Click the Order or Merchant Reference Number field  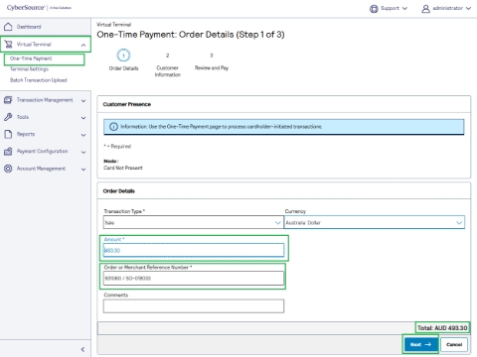(x=194, y=278)
